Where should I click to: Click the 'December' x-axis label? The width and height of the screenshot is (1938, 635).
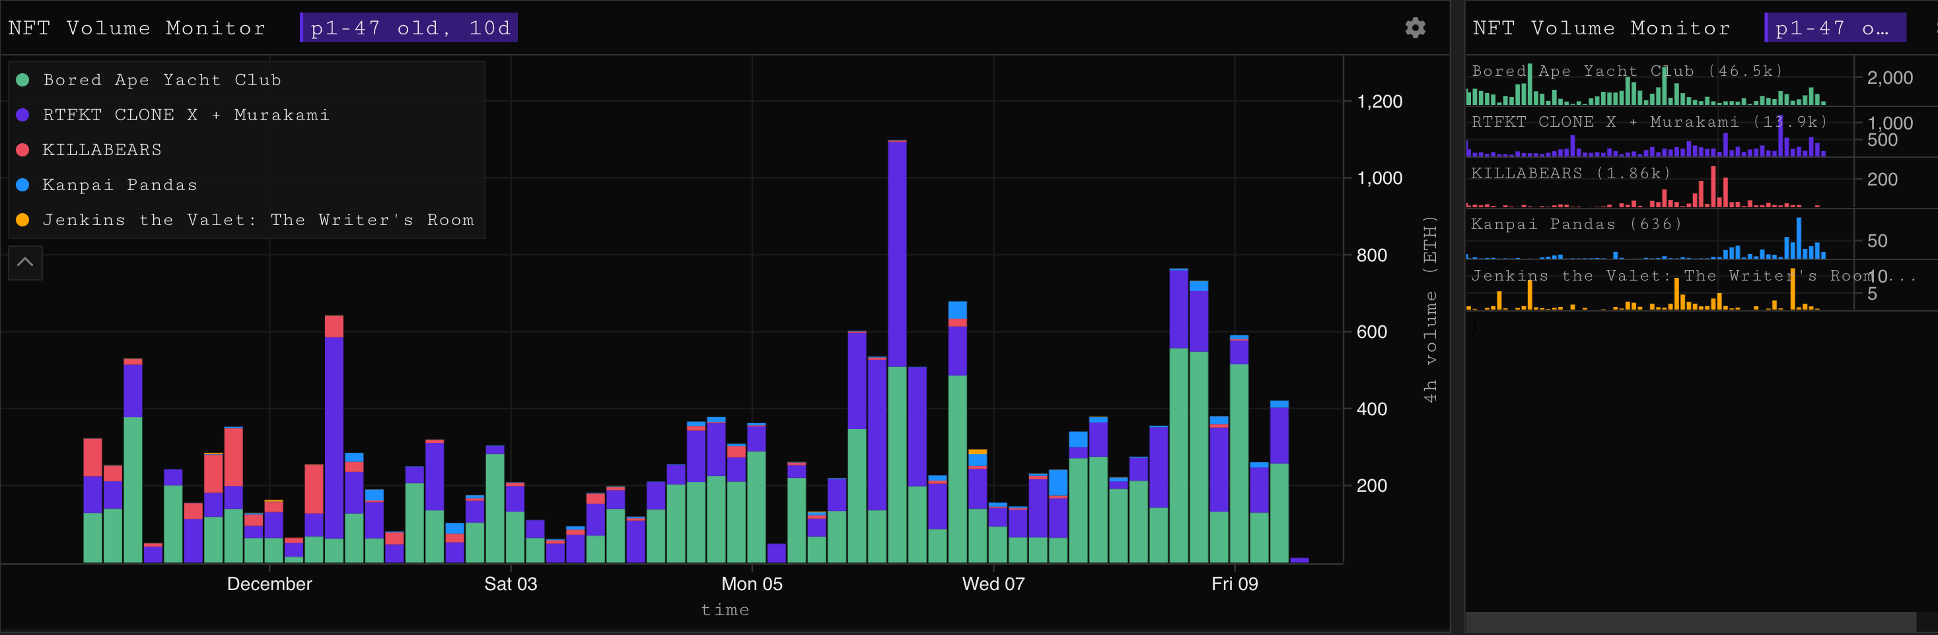[x=269, y=584]
